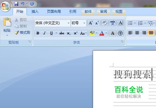Open the 审阅 ribbon tab
This screenshot has height=108, width=156.
point(104,12)
